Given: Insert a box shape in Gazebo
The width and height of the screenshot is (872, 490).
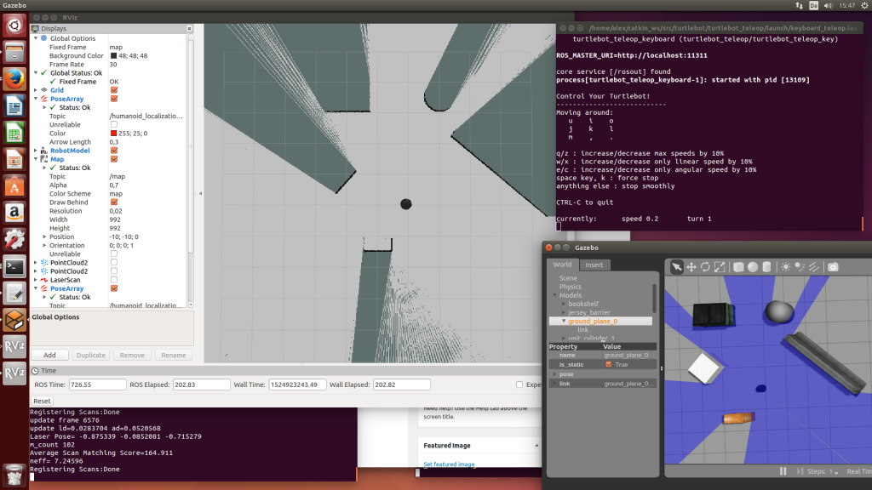Looking at the screenshot, I should (738, 267).
